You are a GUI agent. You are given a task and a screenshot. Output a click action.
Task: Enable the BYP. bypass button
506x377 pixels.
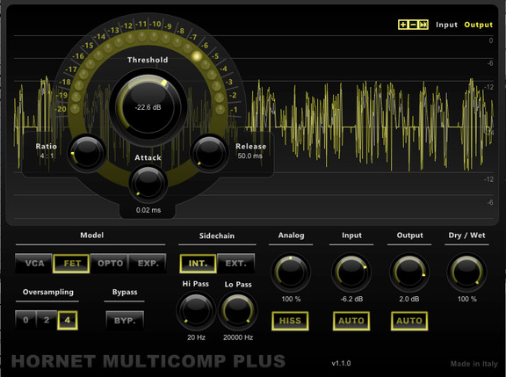coord(125,321)
